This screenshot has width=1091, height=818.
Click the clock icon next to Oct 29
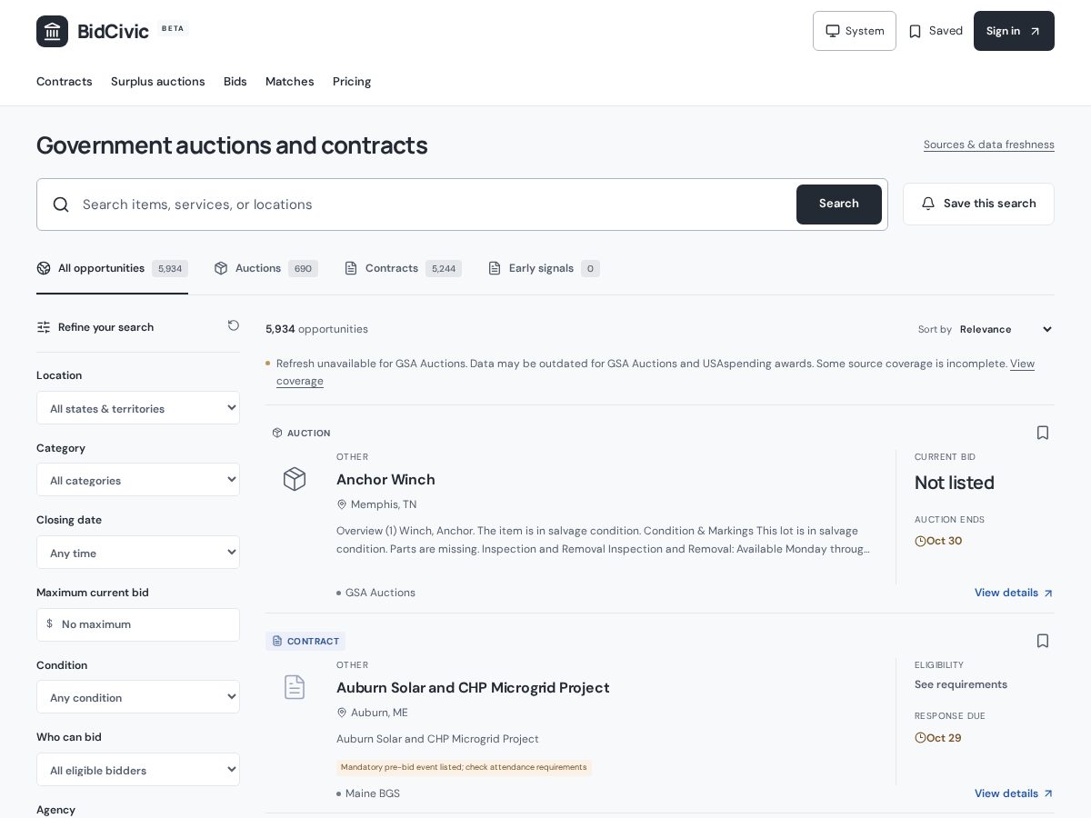[920, 738]
